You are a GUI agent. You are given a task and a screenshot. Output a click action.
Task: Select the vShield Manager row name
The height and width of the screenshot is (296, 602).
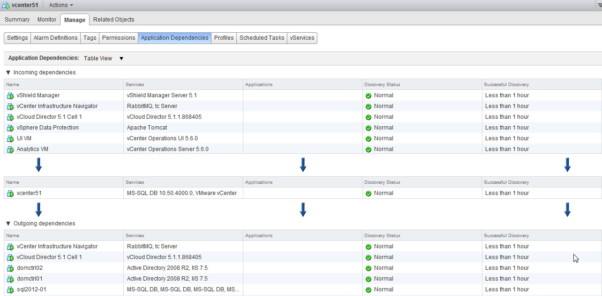(38, 95)
